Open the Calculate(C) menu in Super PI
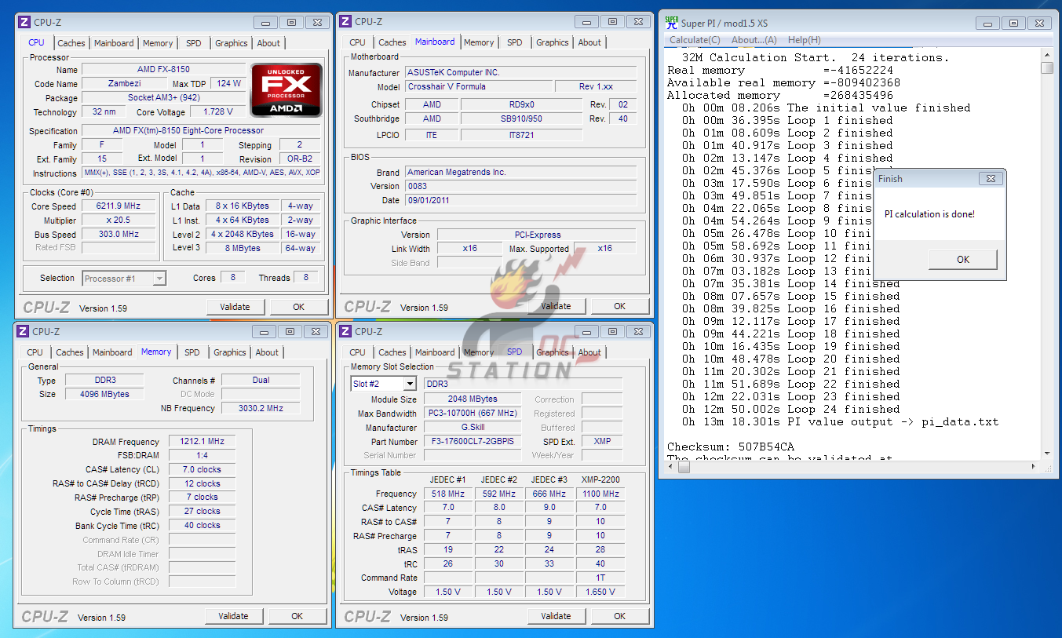The width and height of the screenshot is (1062, 638). point(695,40)
